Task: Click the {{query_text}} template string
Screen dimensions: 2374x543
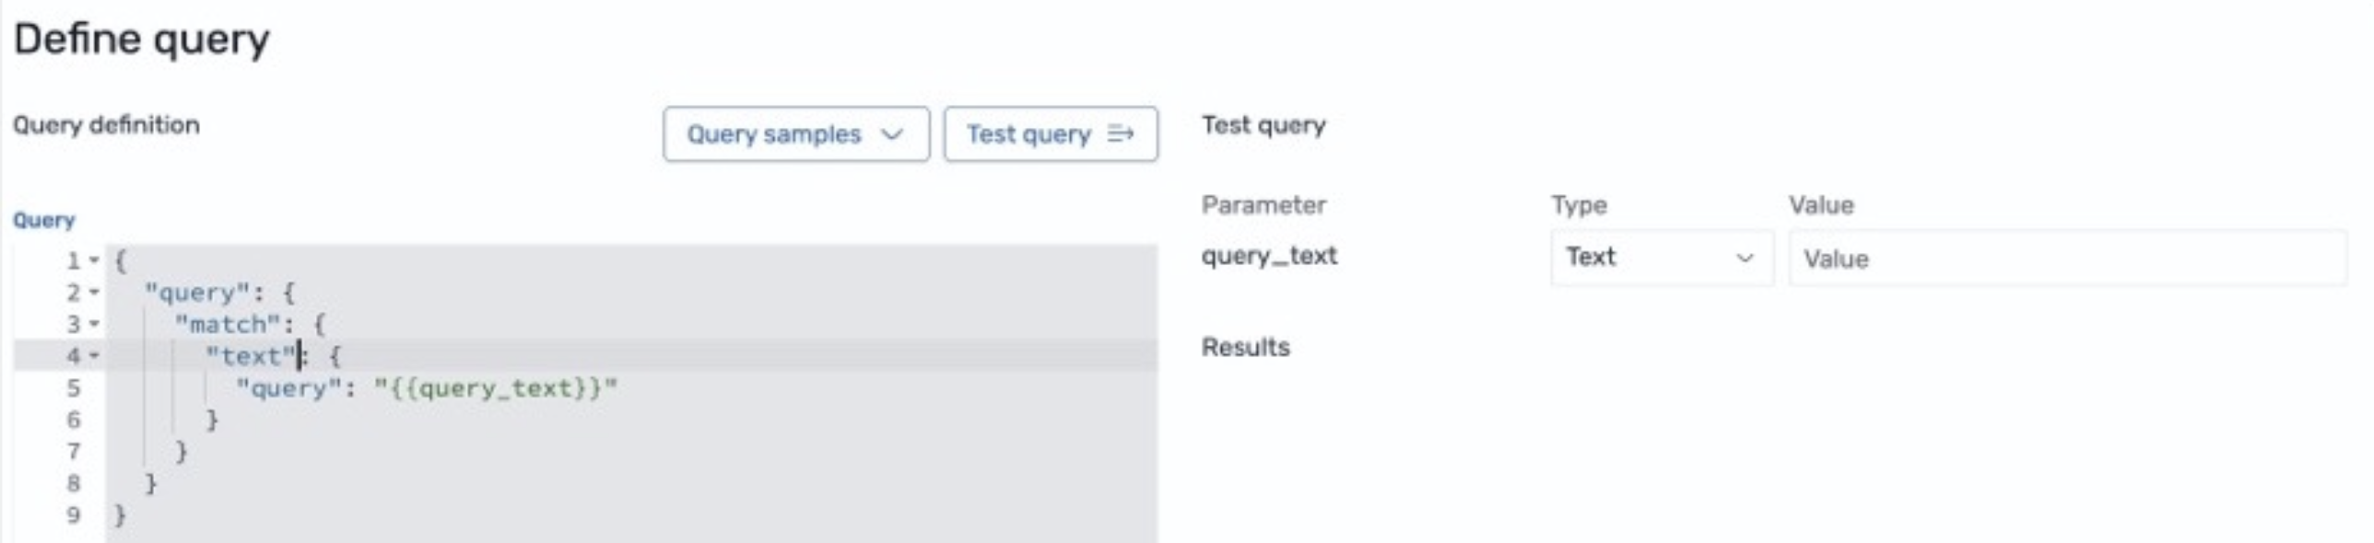Action: [x=496, y=388]
